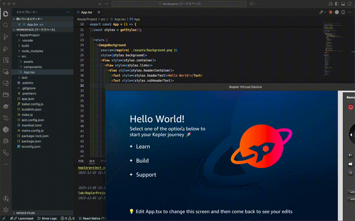Switch to the 出力 output panel tab
The height and width of the screenshot is (221, 355).
click(x=92, y=161)
